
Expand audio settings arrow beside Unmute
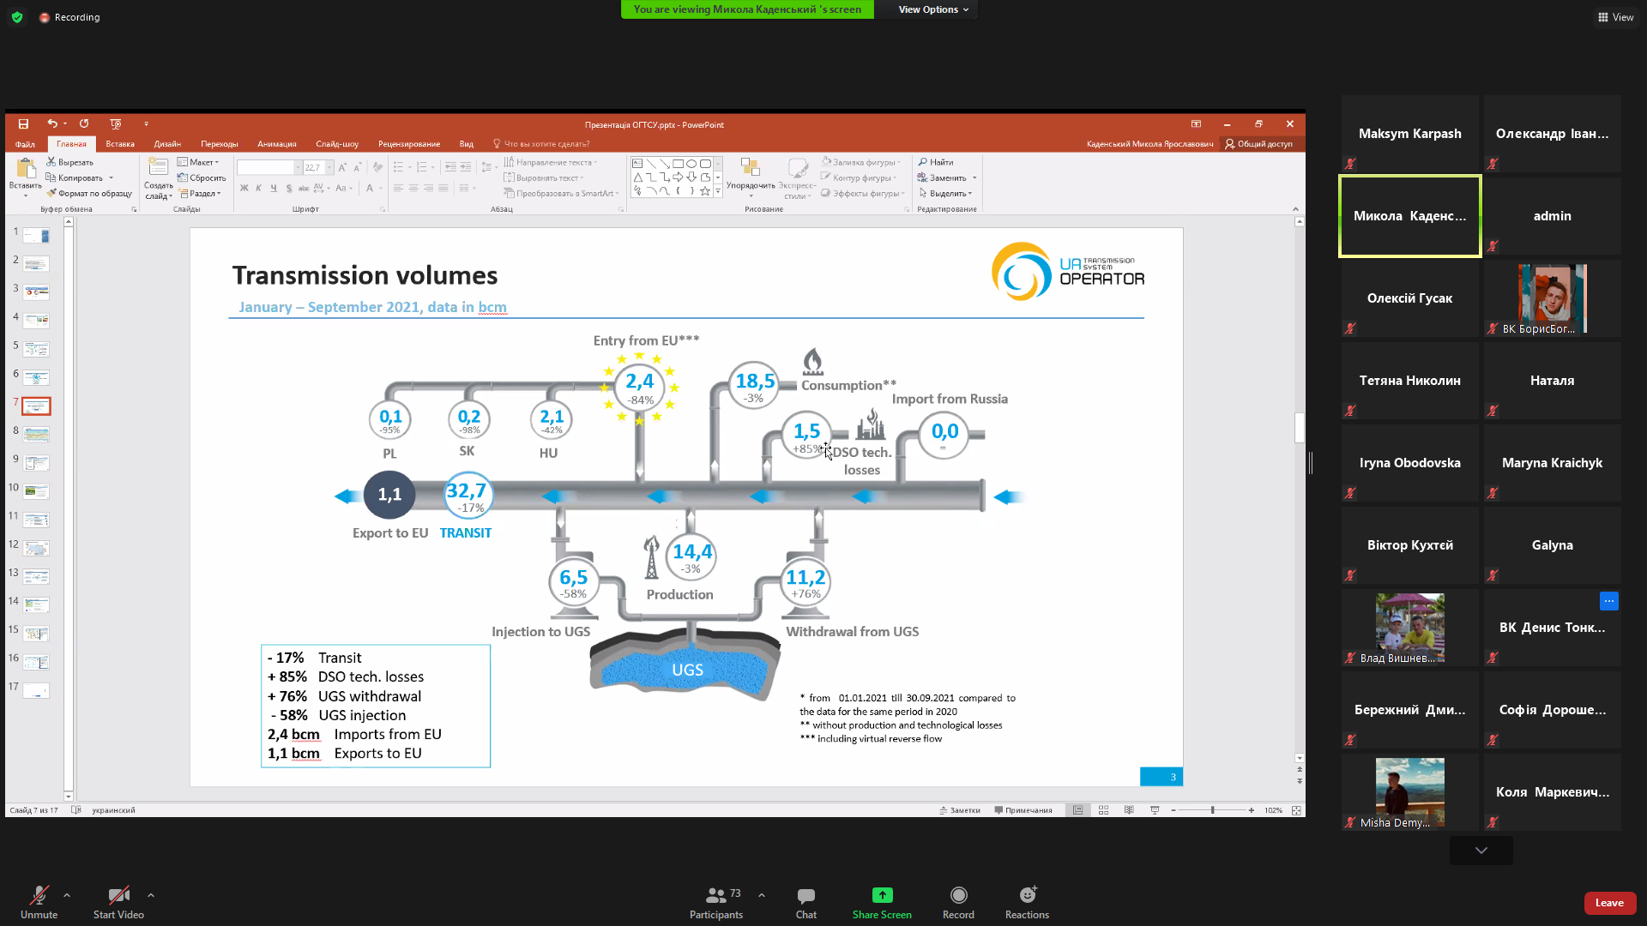(x=67, y=895)
